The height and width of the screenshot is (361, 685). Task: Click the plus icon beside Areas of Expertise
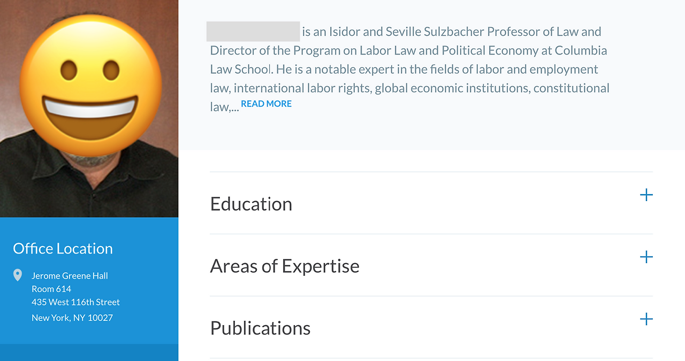coord(646,257)
